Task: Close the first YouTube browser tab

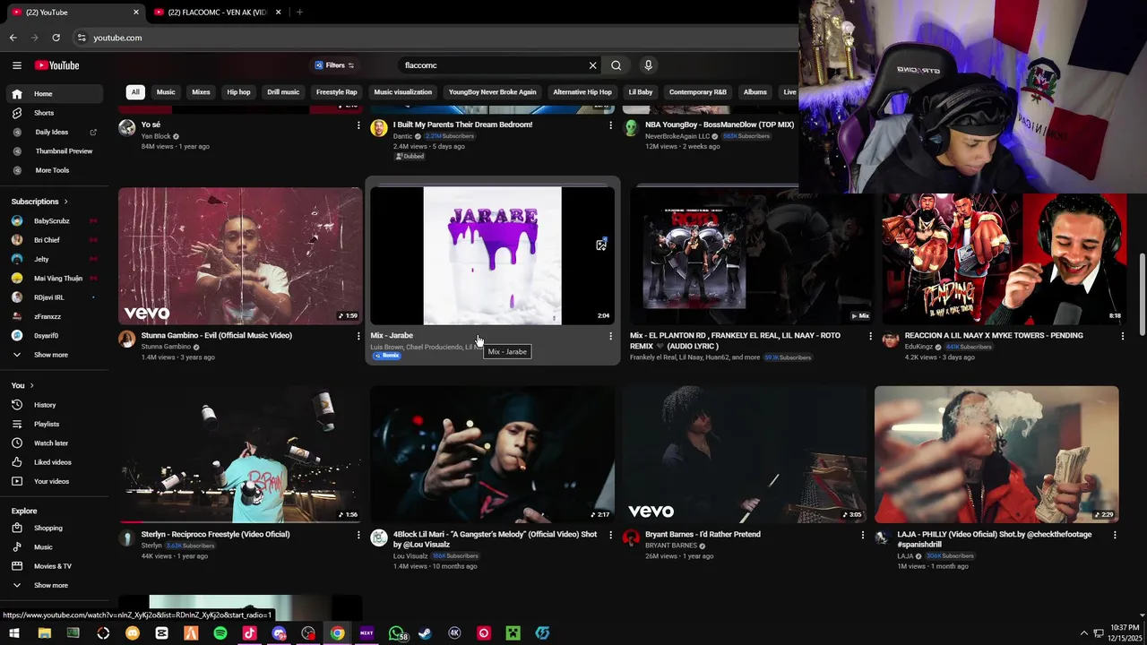Action: (136, 12)
